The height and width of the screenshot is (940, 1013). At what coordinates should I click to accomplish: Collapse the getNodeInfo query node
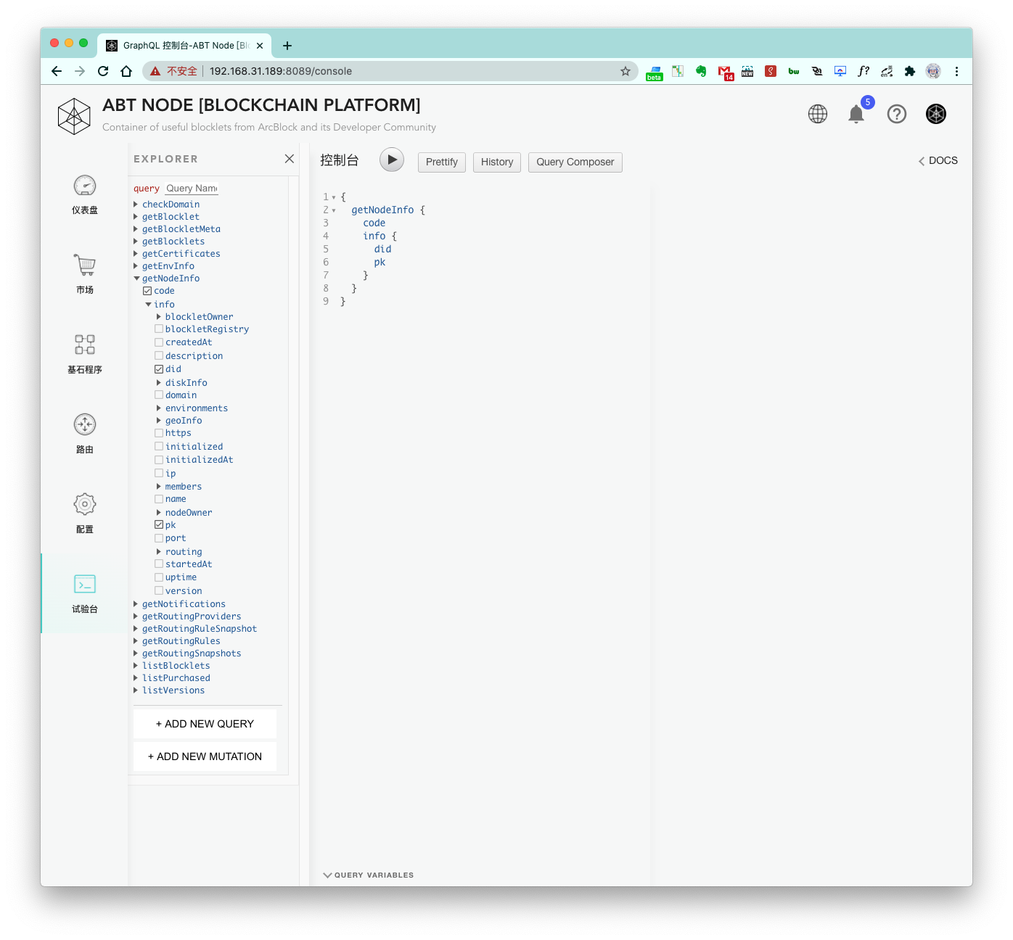click(x=136, y=279)
